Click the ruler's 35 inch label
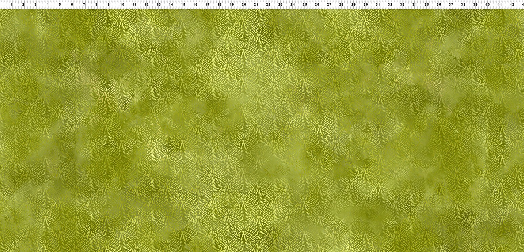 427,5
